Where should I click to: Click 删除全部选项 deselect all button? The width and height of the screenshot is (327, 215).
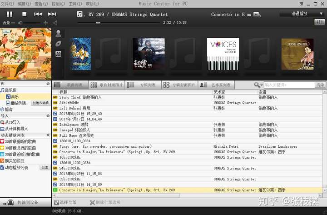[x=105, y=202]
